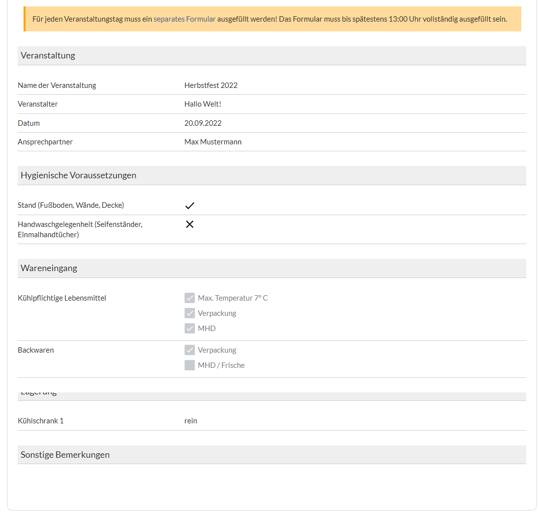Click the checkmark icon for Stand row
The image size is (539, 527).
190,205
